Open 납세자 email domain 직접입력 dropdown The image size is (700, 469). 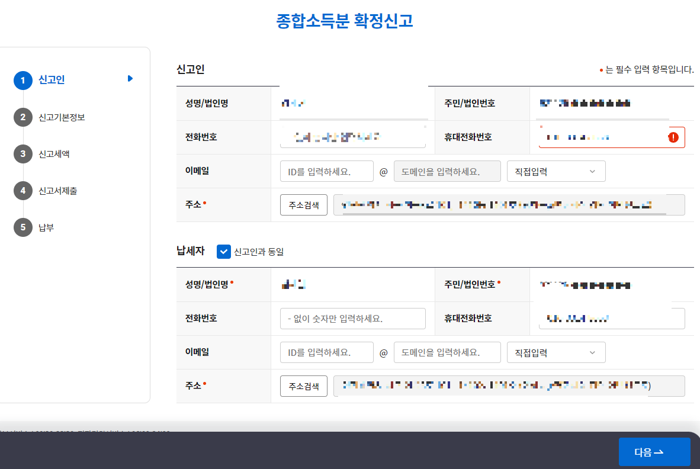pyautogui.click(x=556, y=352)
